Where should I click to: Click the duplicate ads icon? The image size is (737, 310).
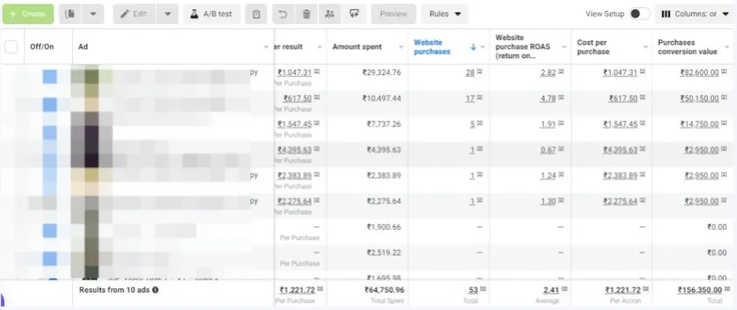[70, 14]
